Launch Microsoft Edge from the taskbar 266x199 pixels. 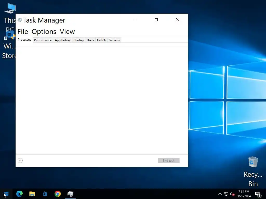(19, 194)
